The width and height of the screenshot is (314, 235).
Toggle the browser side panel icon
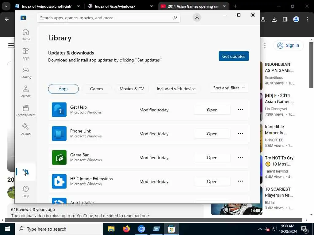pyautogui.click(x=285, y=19)
